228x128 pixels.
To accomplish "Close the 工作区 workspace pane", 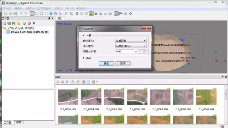I will coord(52,18).
